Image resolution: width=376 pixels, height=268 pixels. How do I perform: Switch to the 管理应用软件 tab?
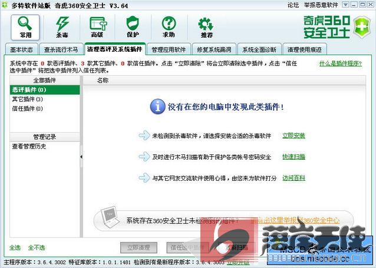point(169,49)
